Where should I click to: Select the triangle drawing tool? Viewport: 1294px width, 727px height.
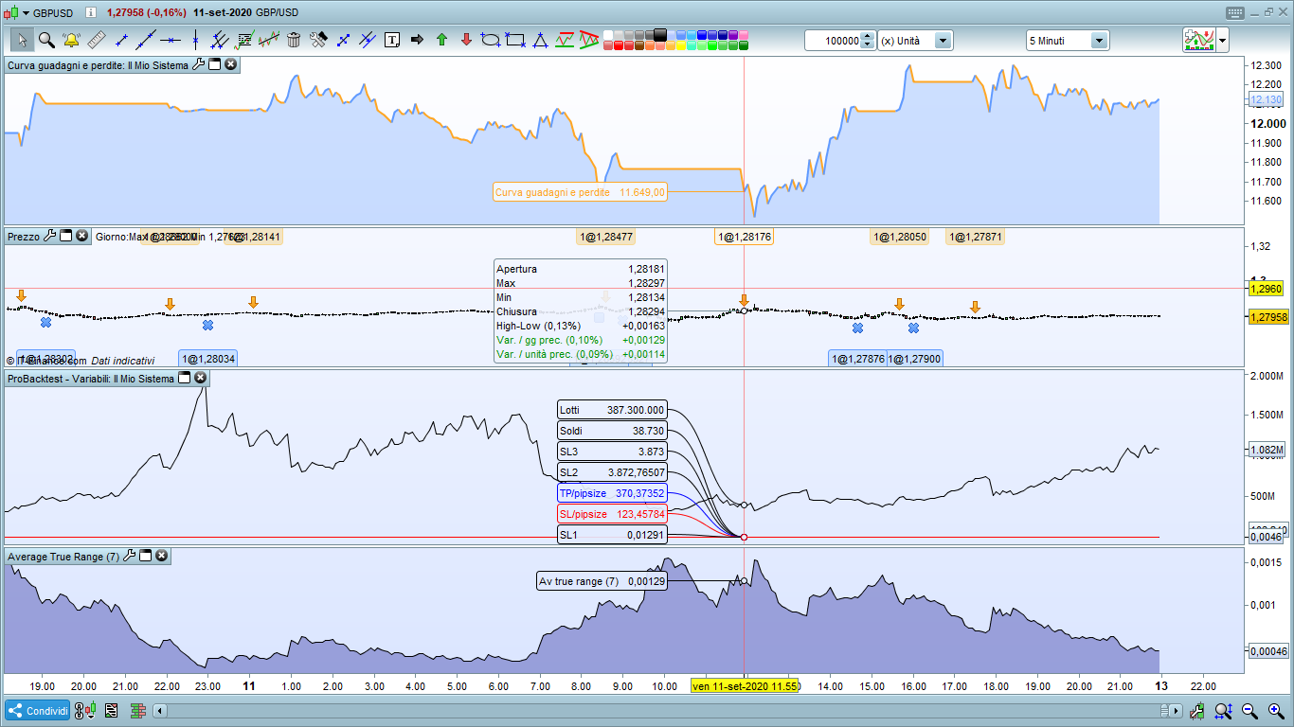click(x=540, y=40)
